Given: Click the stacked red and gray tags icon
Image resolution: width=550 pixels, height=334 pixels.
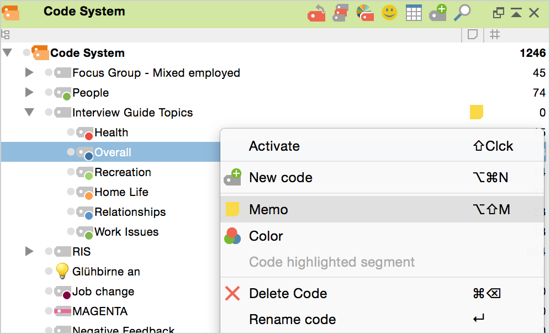Looking at the screenshot, I should (340, 13).
